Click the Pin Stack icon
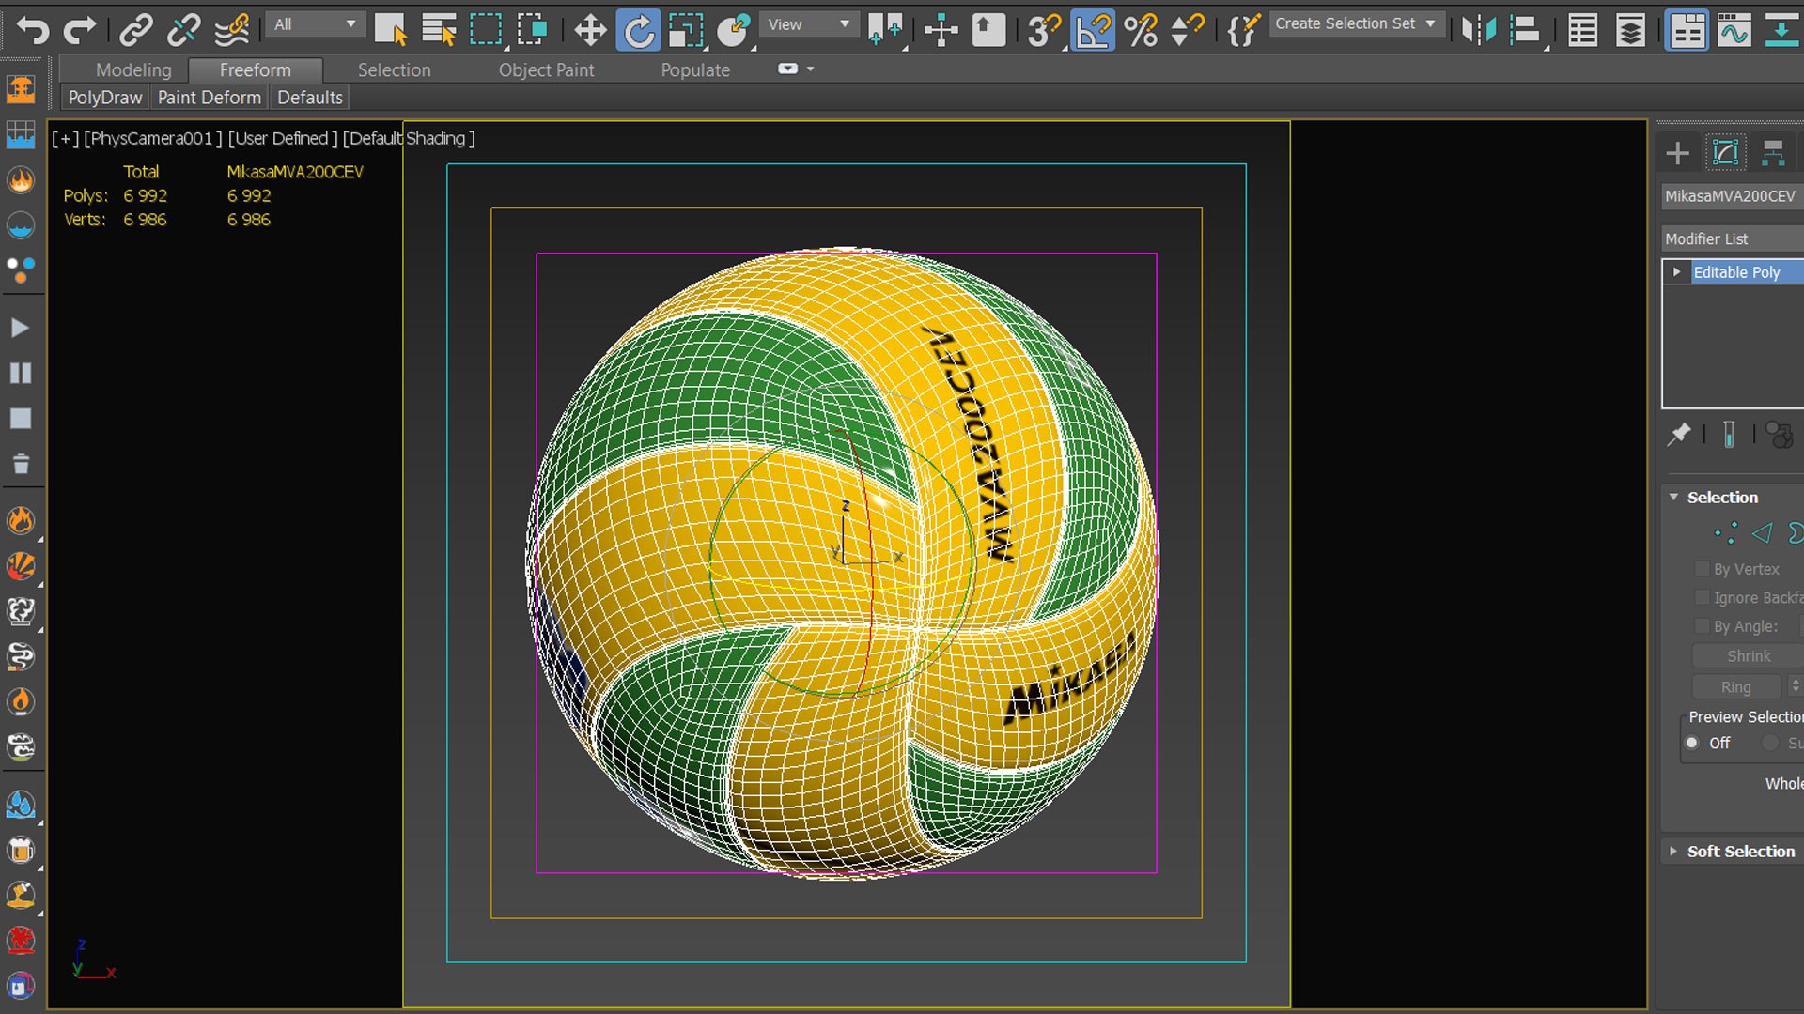 1678,435
